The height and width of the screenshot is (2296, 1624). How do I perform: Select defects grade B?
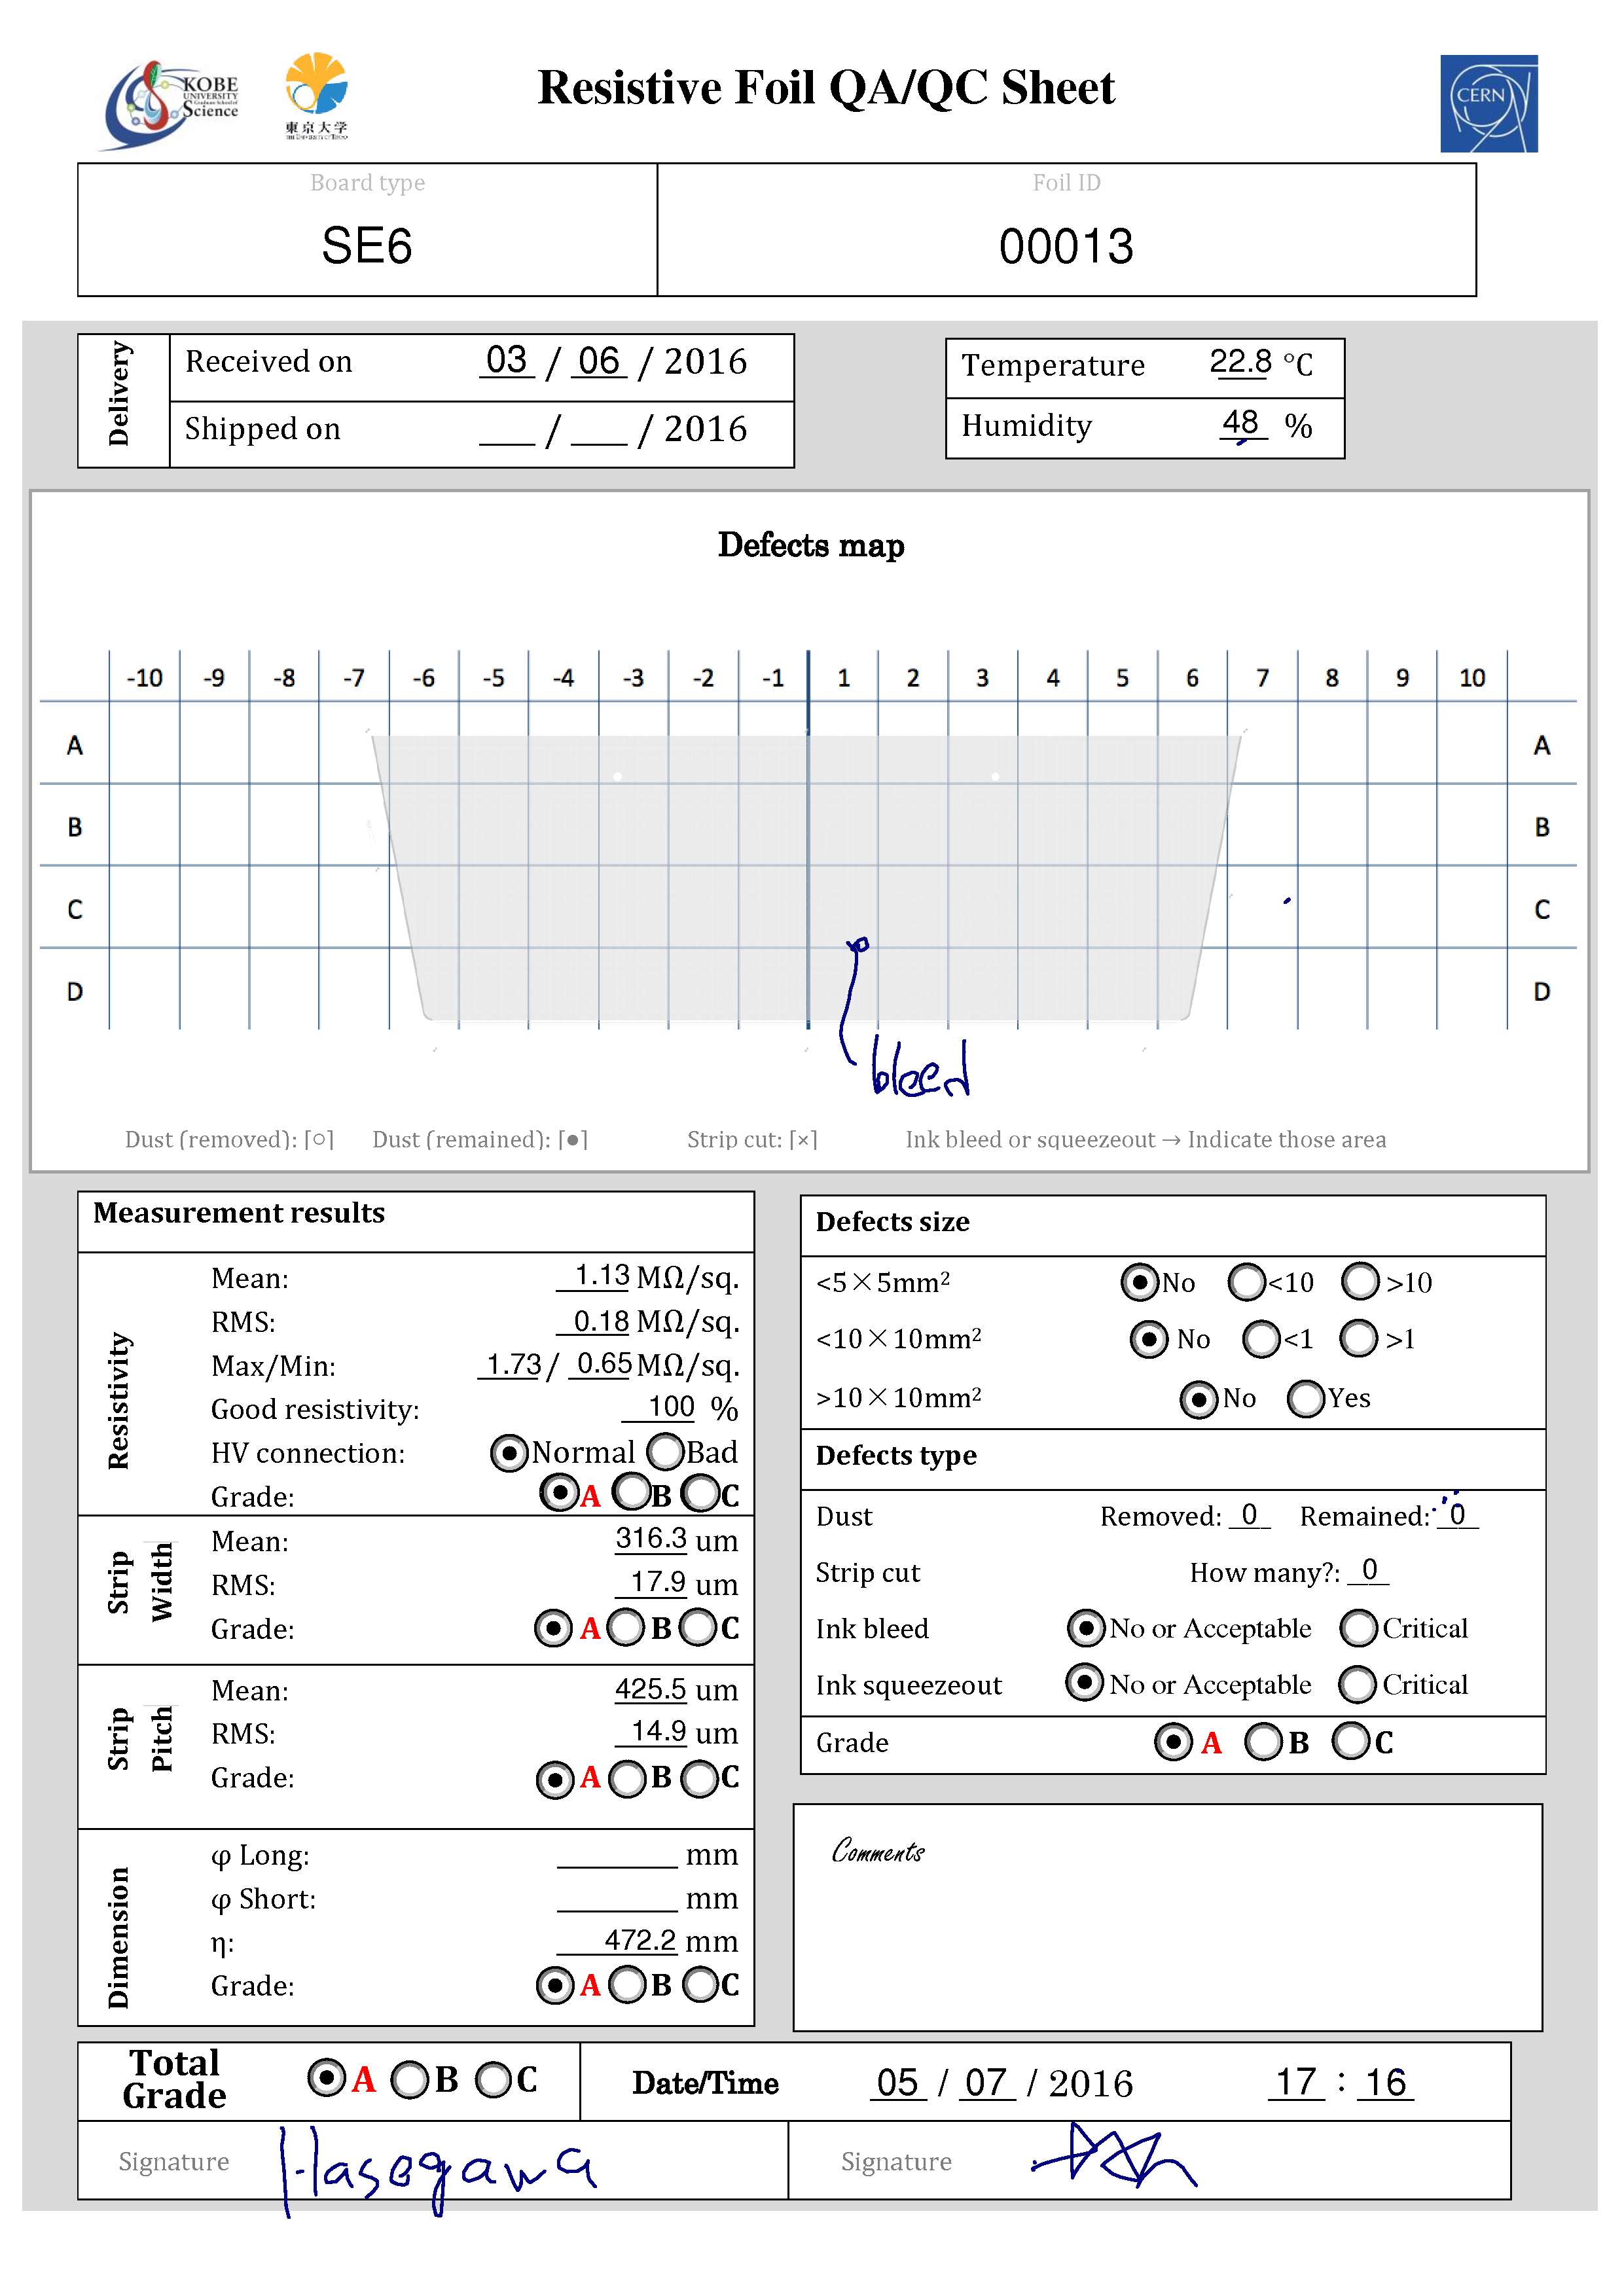tap(1263, 1741)
